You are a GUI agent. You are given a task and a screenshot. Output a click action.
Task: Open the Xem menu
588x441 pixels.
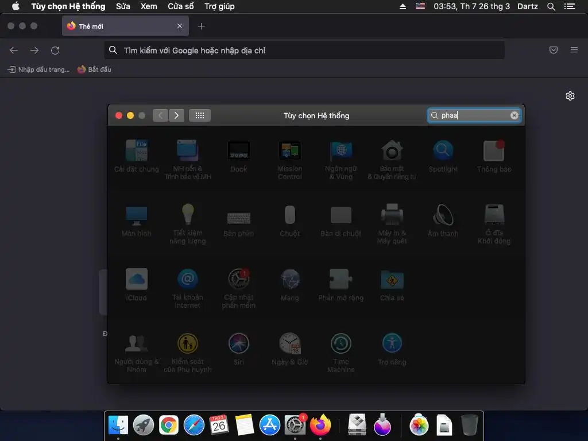tap(149, 6)
